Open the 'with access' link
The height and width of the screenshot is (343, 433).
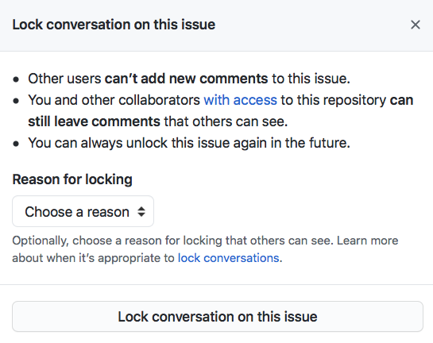point(240,100)
